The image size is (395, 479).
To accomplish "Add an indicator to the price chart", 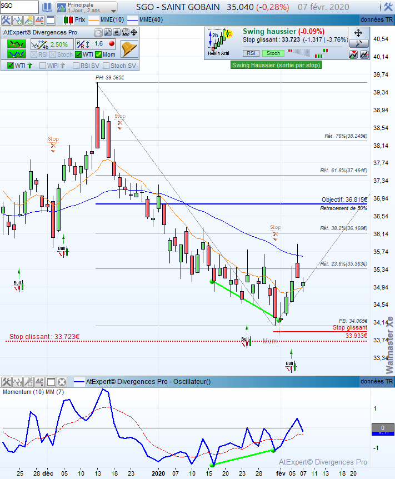I will (17, 20).
